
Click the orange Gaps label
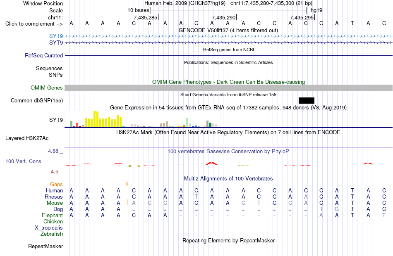click(x=56, y=185)
